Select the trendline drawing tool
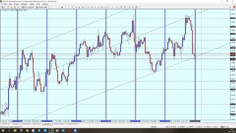Viewport: 236px width, 133px height. tap(59, 7)
